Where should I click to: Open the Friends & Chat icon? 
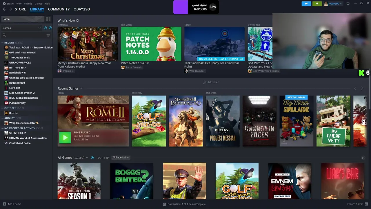coord(366,204)
